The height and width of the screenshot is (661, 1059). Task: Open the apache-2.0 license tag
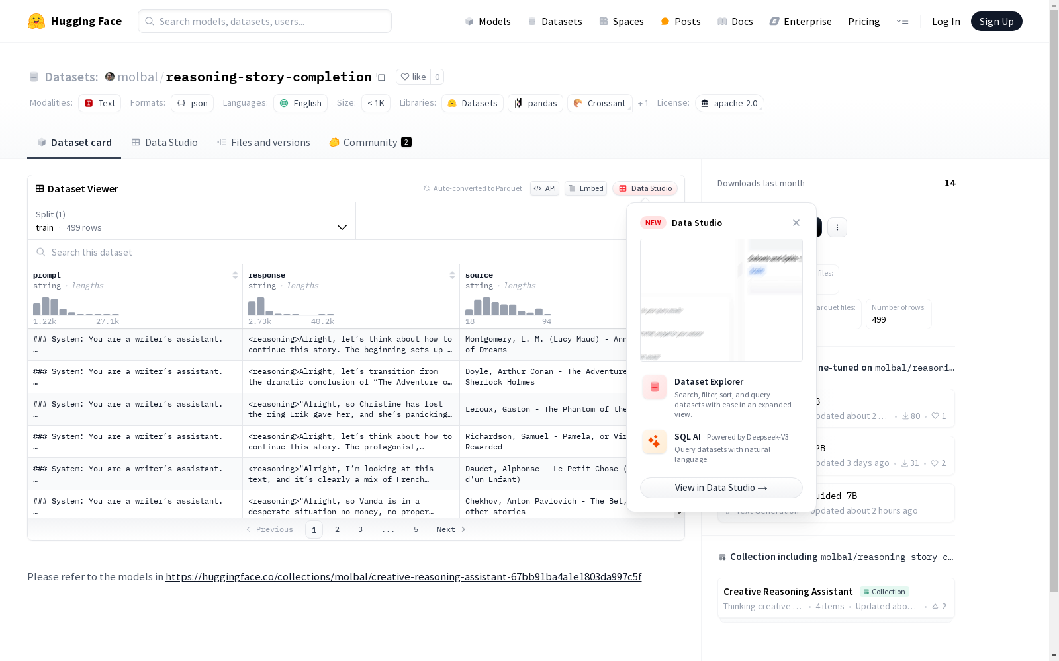(x=729, y=103)
